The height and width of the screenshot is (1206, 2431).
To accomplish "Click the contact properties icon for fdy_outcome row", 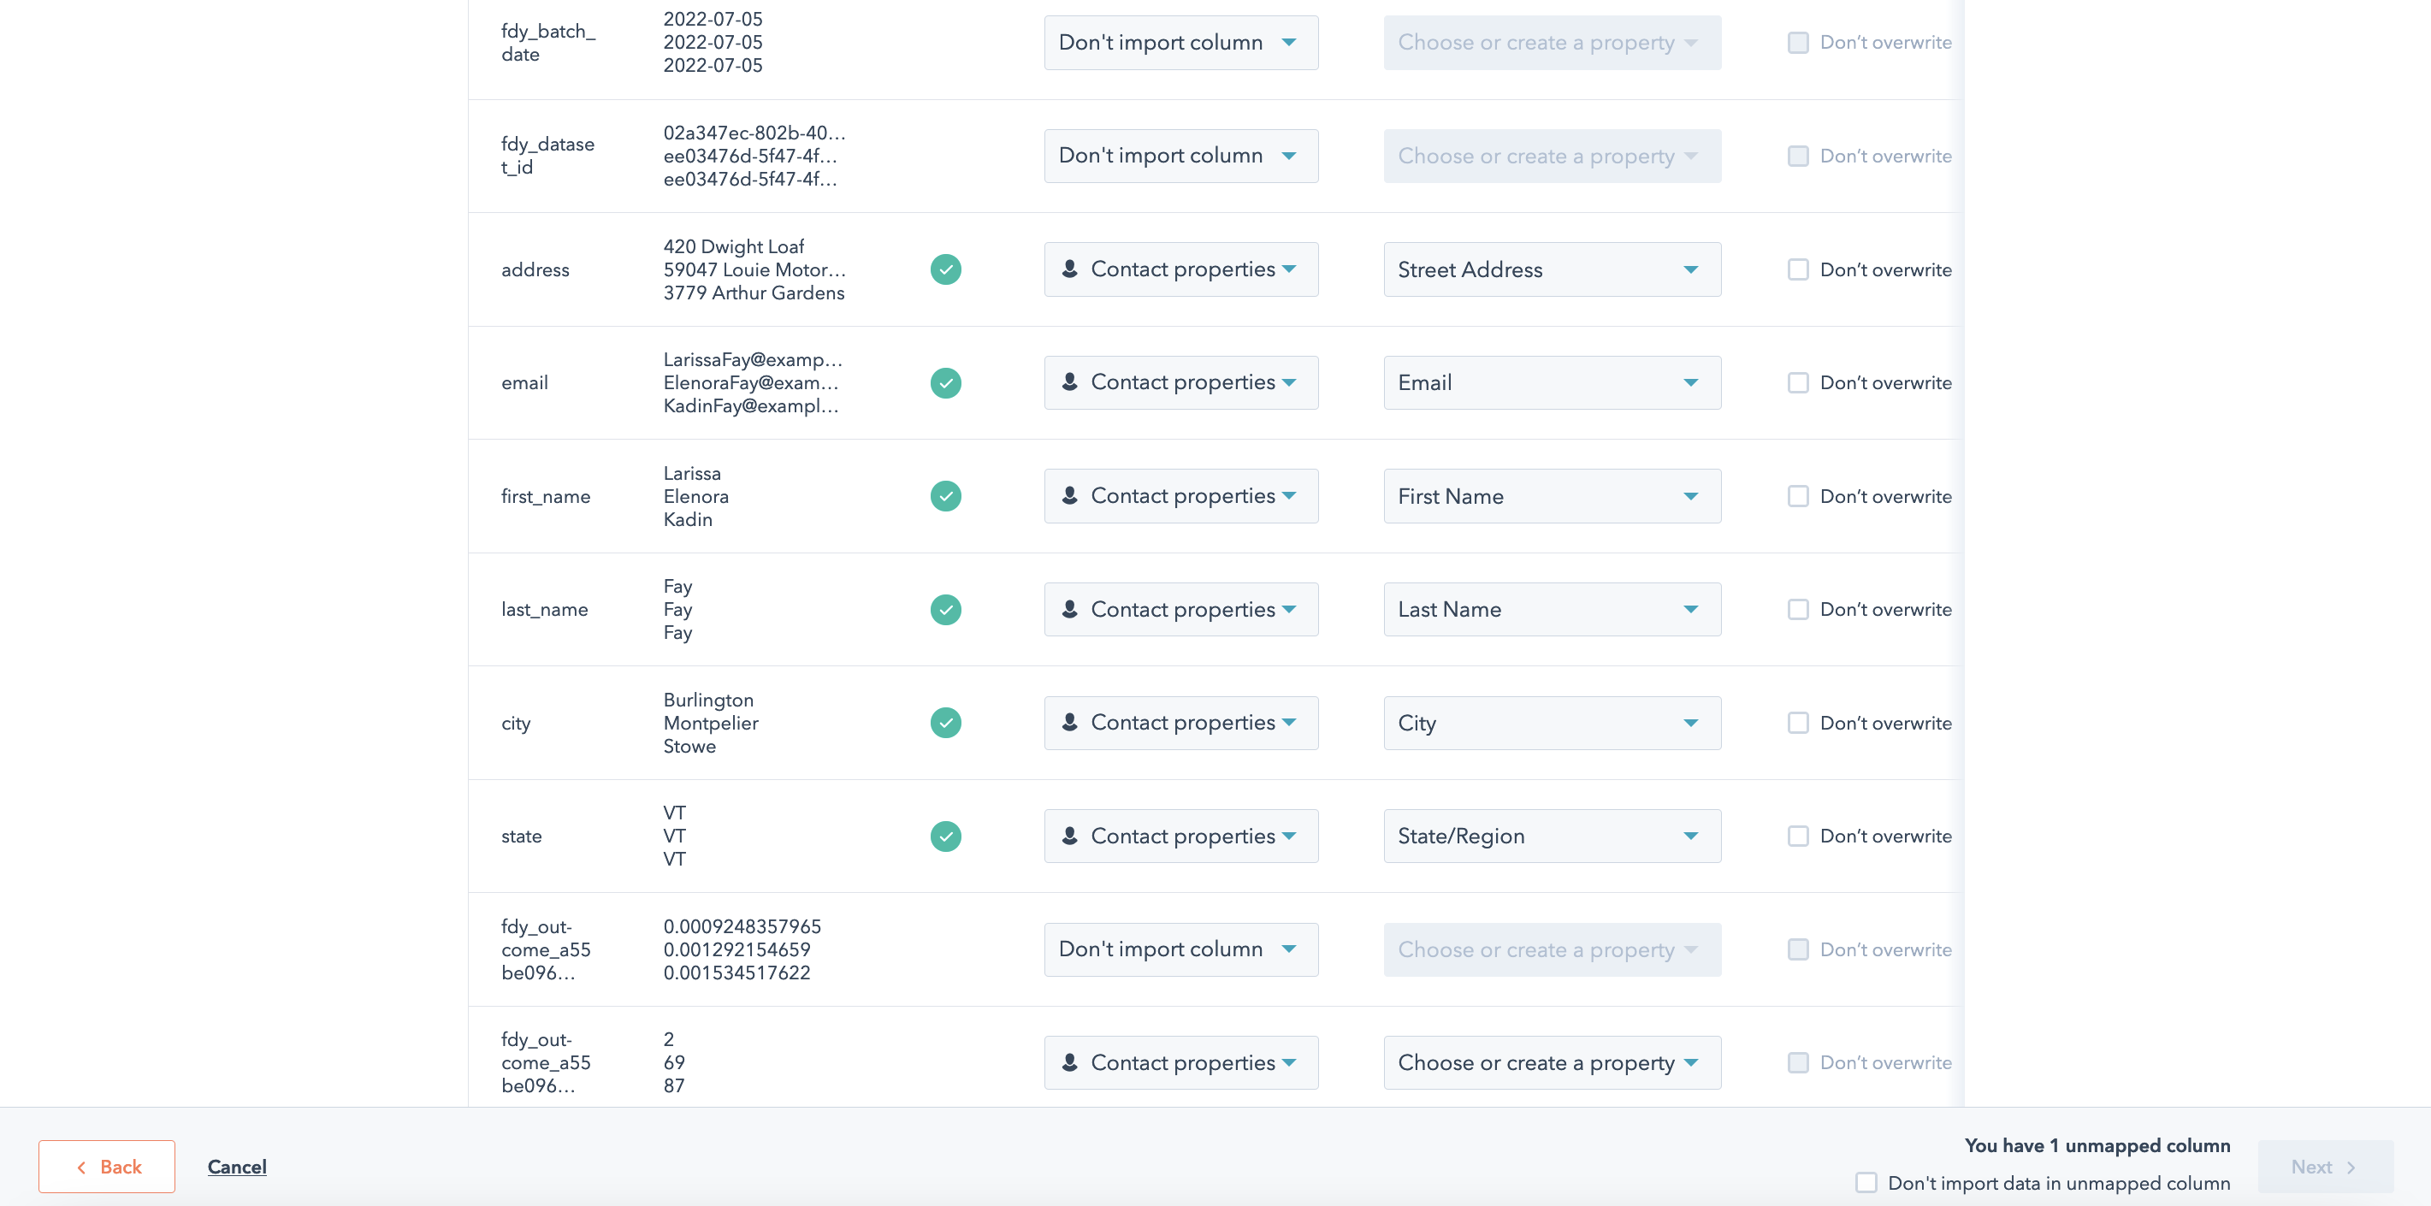I will [x=1071, y=1061].
